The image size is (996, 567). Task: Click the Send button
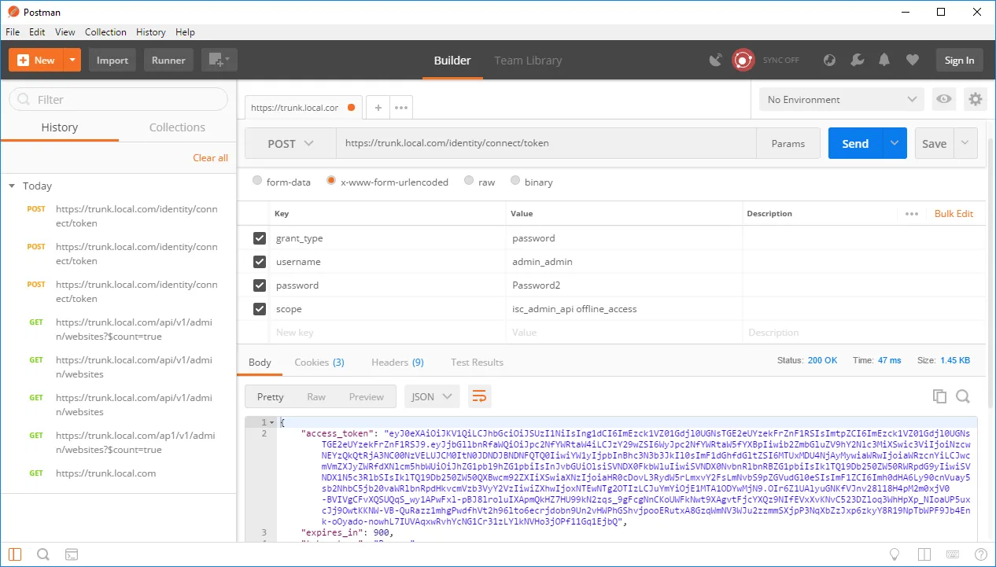click(855, 144)
